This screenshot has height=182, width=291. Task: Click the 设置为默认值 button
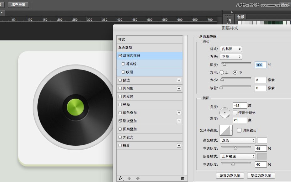coord(230,175)
